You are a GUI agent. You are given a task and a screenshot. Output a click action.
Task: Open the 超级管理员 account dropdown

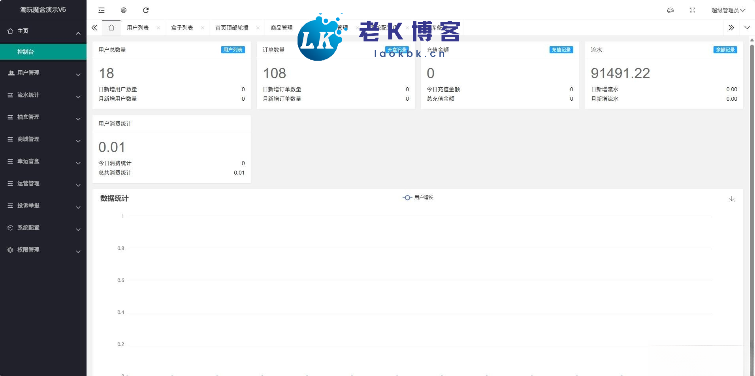728,10
